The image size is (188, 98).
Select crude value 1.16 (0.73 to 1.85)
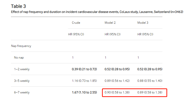coord(84,81)
